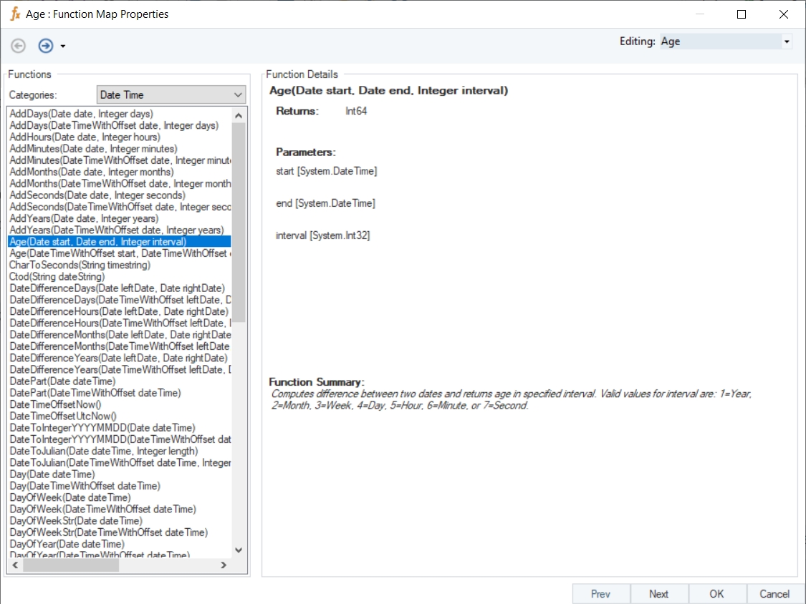Screen dimensions: 806x604
Task: Select the Ctod(String dateString) function
Action: [57, 276]
